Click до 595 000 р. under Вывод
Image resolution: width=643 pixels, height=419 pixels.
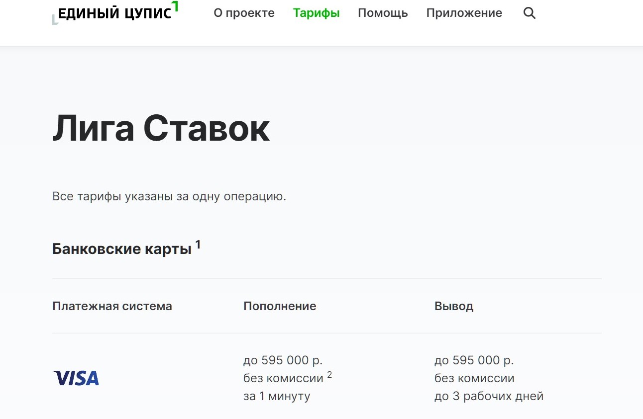[474, 360]
